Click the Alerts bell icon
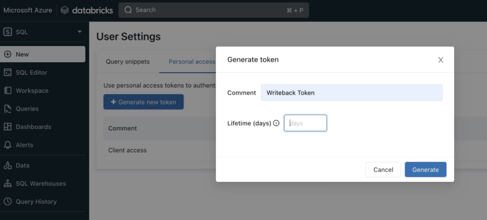The height and width of the screenshot is (220, 487). (x=8, y=145)
